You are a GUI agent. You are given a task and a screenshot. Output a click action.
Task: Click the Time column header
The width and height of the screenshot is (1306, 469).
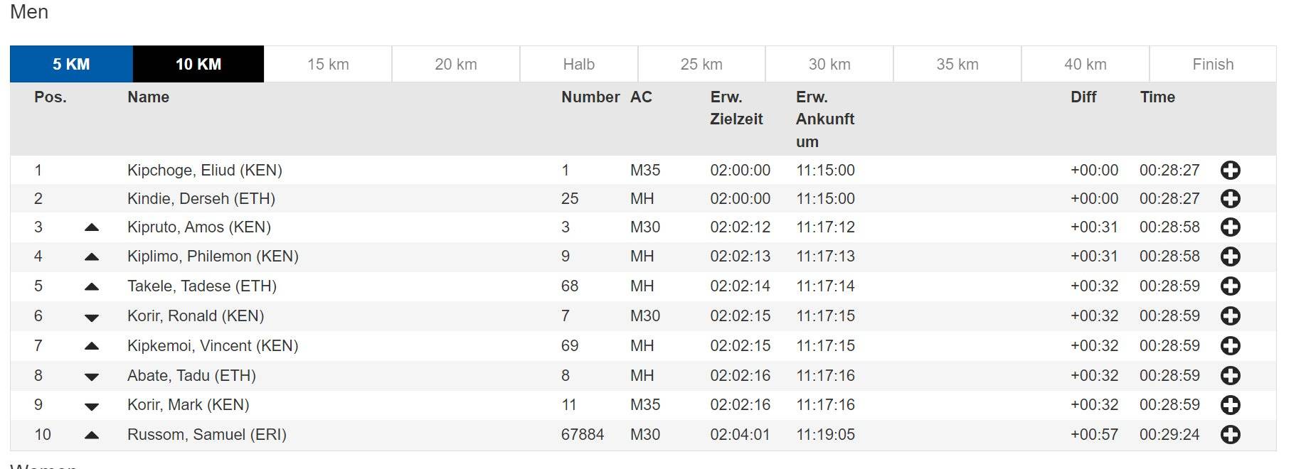pyautogui.click(x=1157, y=97)
